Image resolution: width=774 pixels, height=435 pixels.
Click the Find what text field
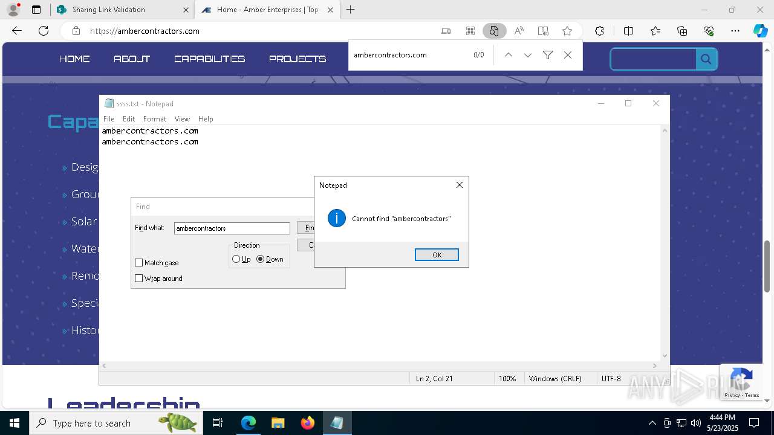(232, 228)
